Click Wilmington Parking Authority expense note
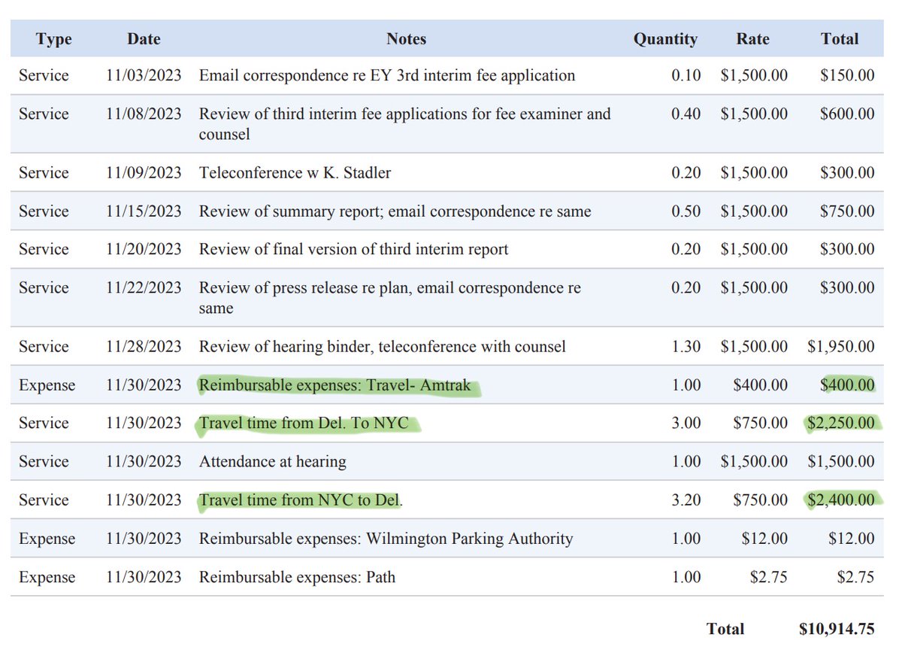The height and width of the screenshot is (656, 902). 386,539
